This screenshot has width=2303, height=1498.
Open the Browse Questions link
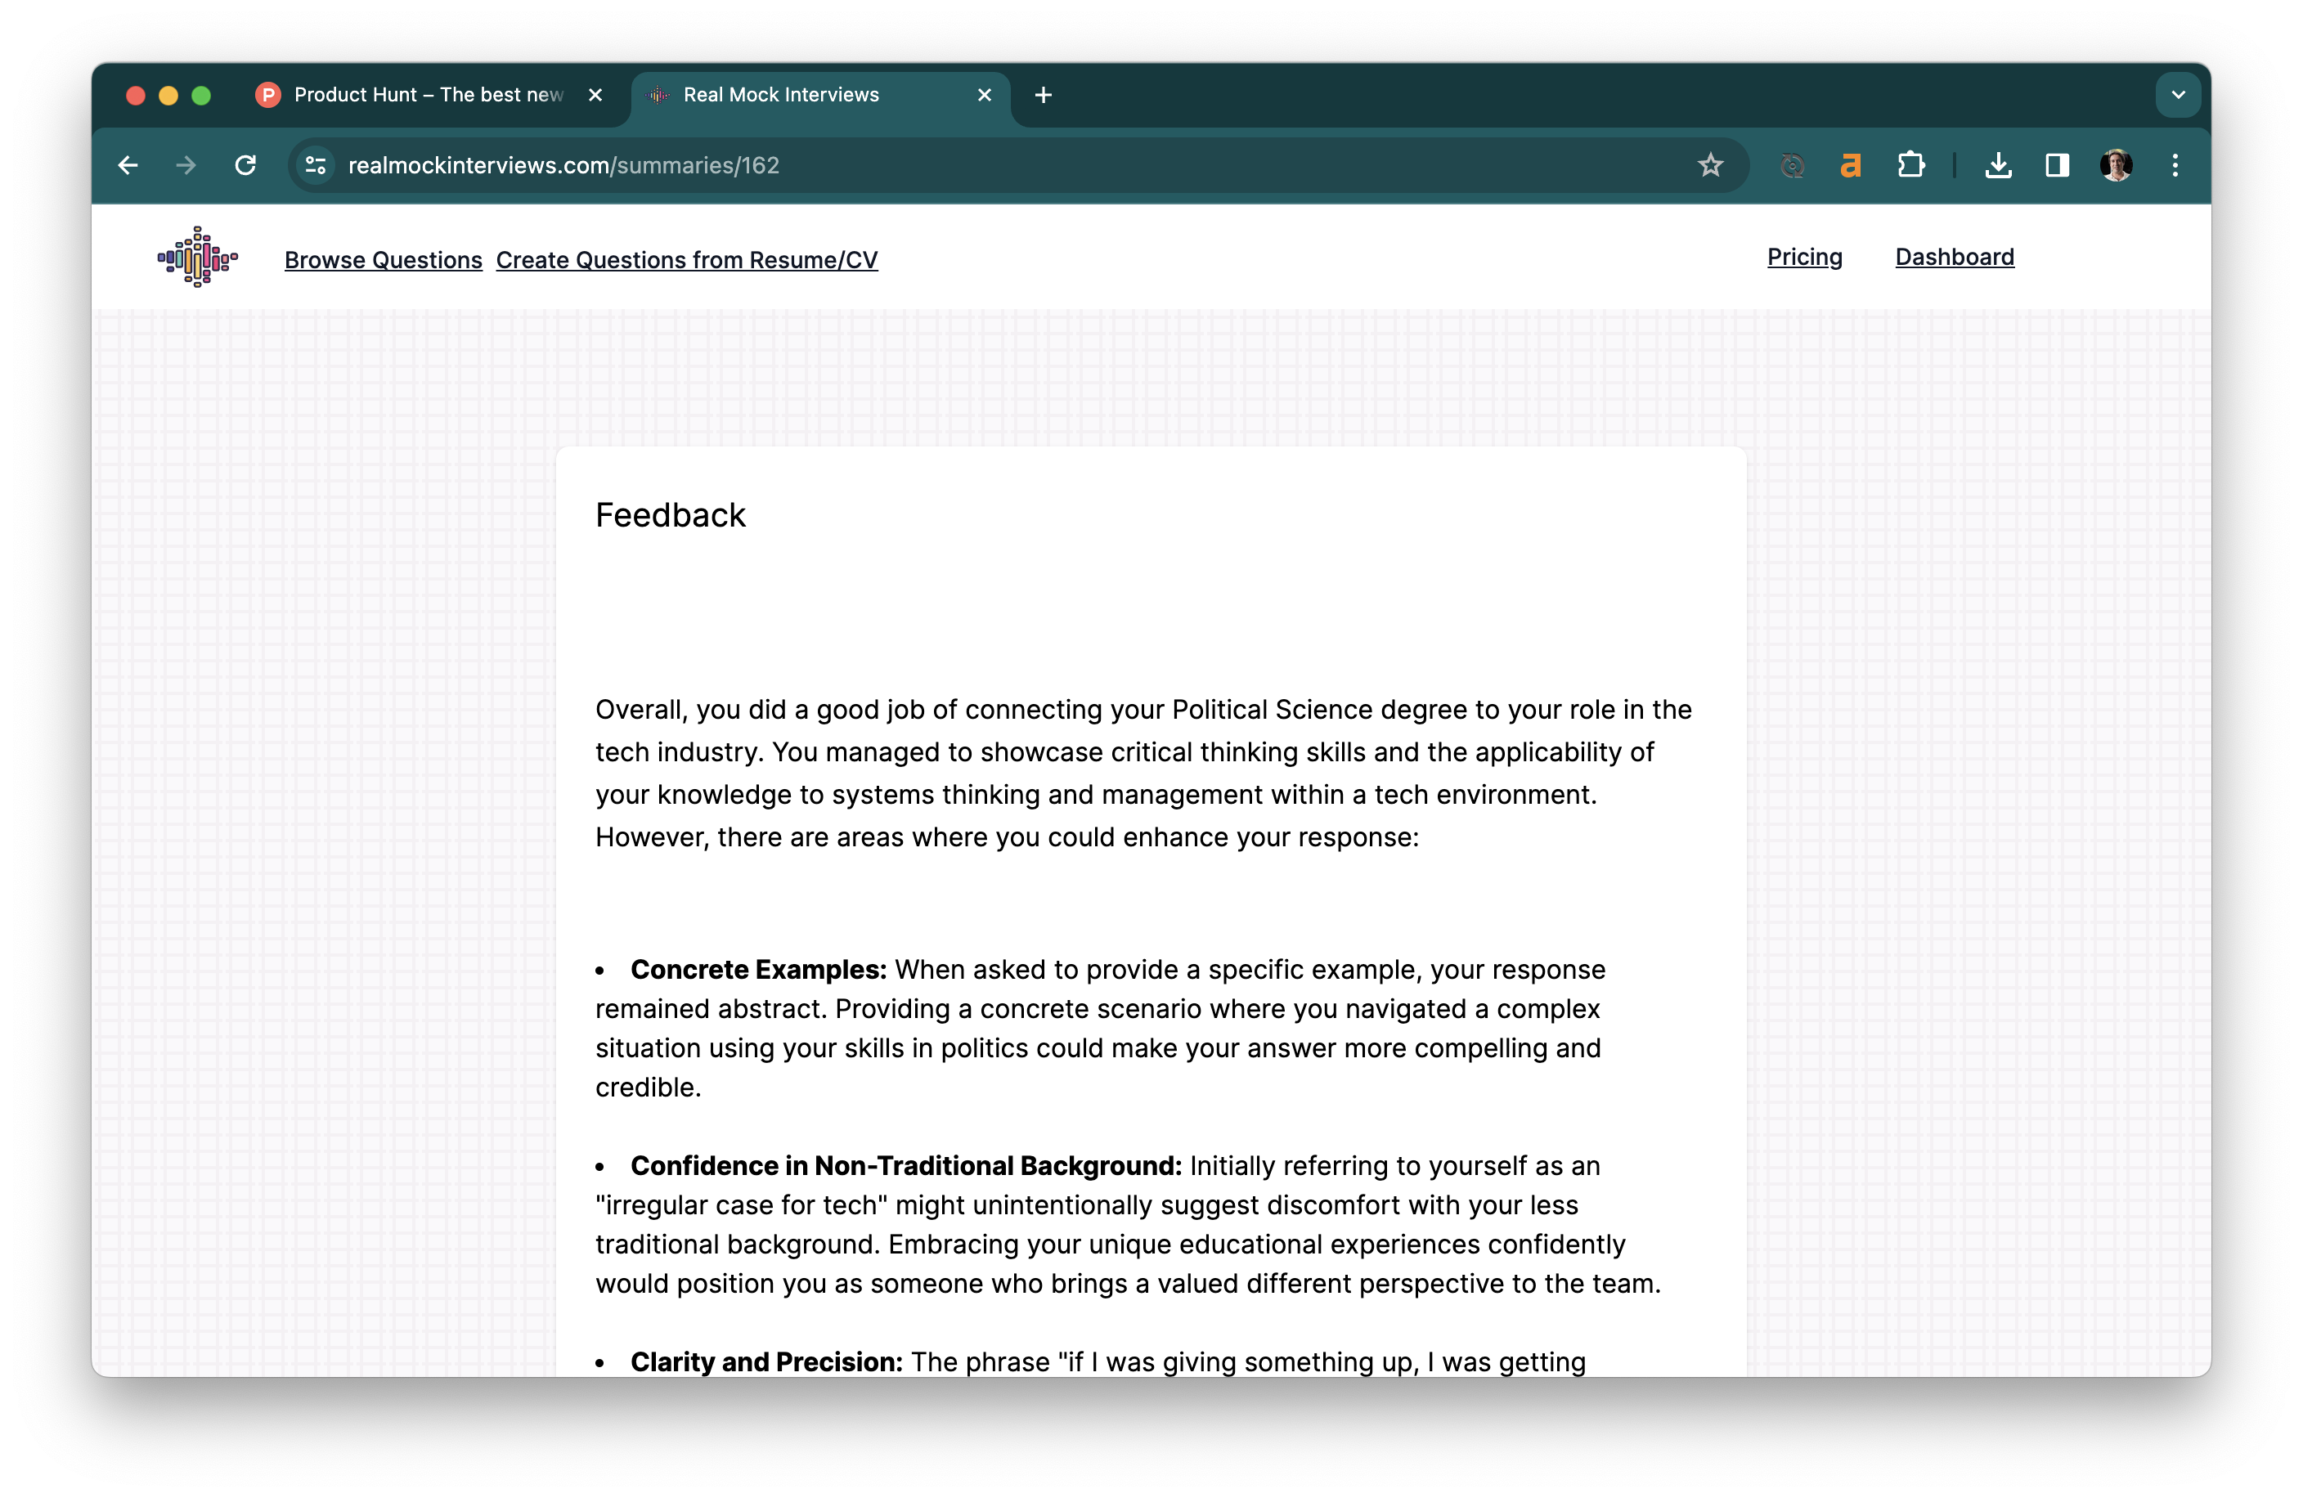(x=384, y=260)
